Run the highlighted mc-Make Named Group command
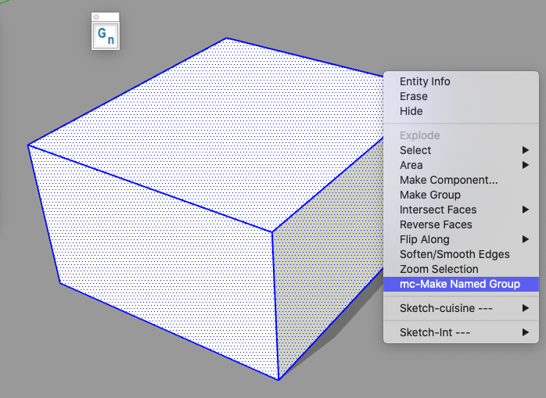 pyautogui.click(x=459, y=284)
